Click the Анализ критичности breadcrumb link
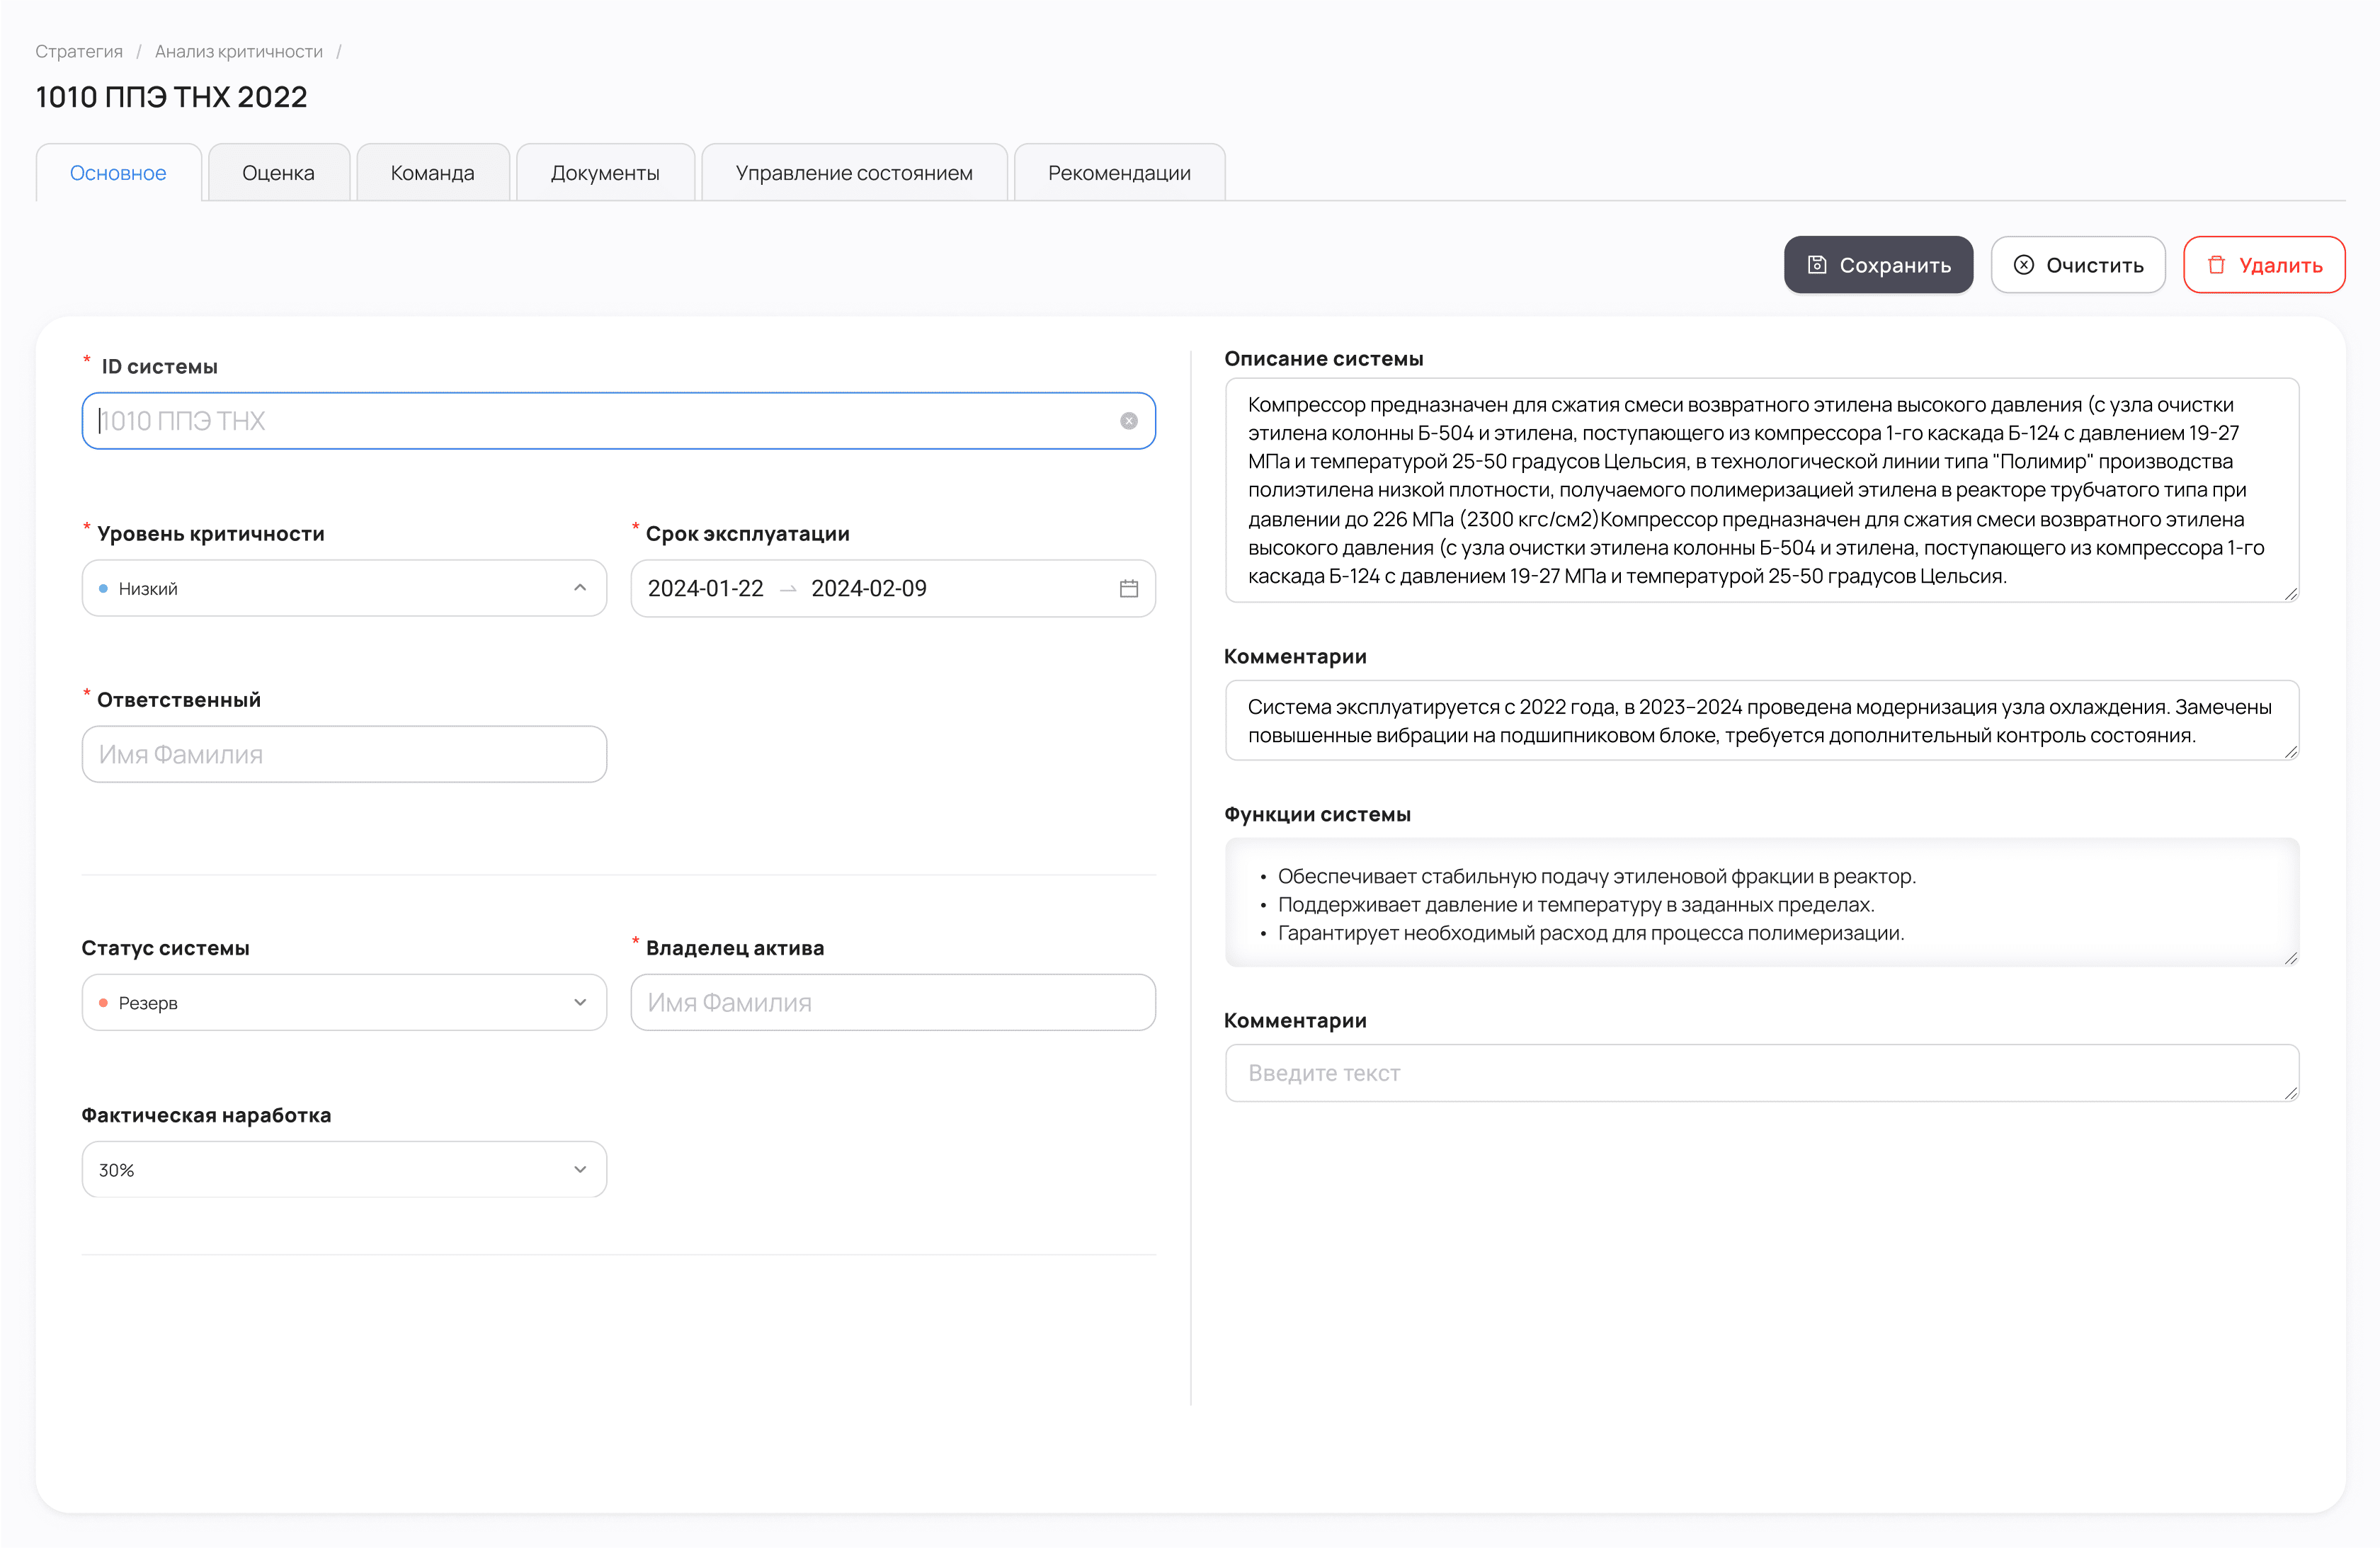2380x1548 pixels. (x=238, y=51)
